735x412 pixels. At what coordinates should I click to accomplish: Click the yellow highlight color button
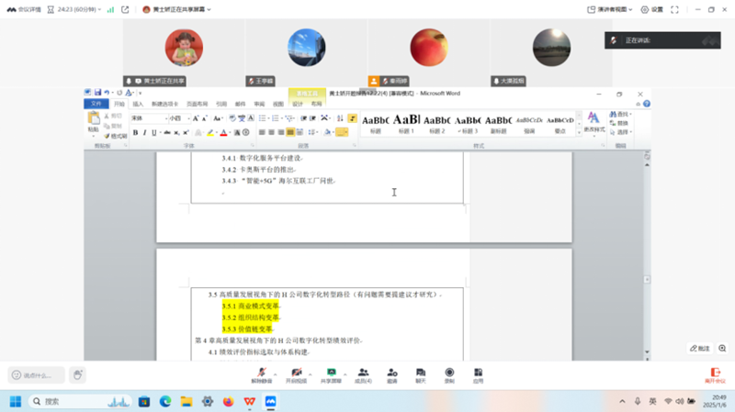point(209,132)
